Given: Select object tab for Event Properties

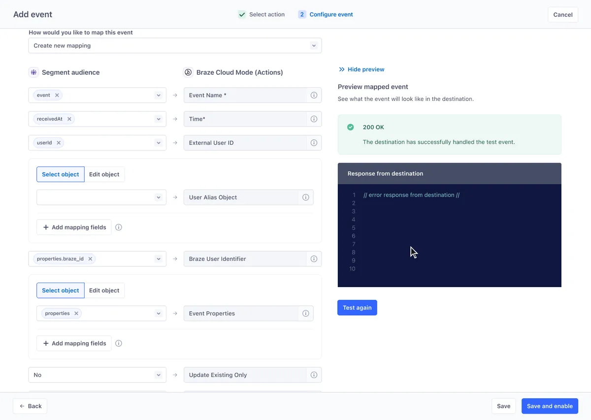Looking at the screenshot, I should point(61,291).
